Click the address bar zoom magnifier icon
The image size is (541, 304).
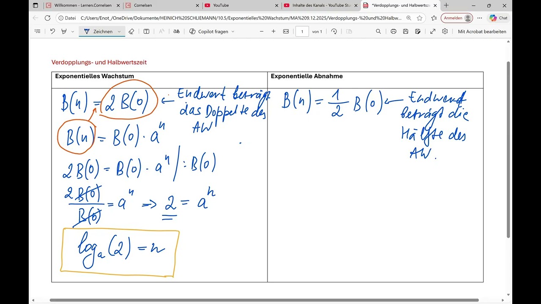click(409, 18)
